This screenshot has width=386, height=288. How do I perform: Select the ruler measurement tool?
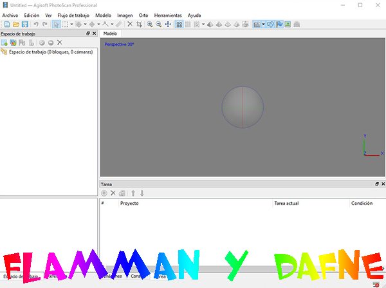pos(119,24)
